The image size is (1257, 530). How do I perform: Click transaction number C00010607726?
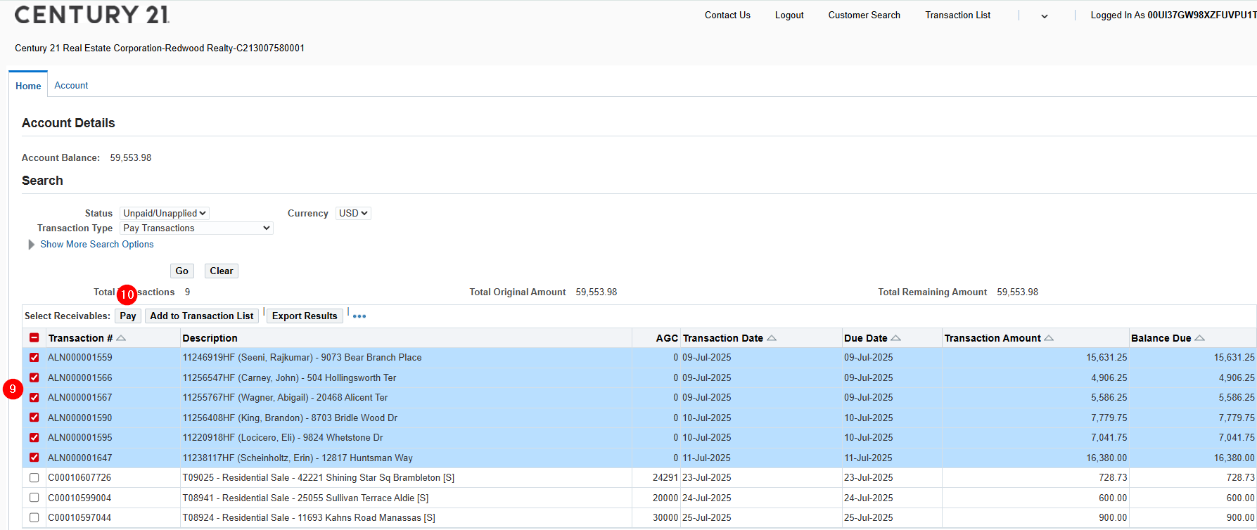pyautogui.click(x=79, y=477)
